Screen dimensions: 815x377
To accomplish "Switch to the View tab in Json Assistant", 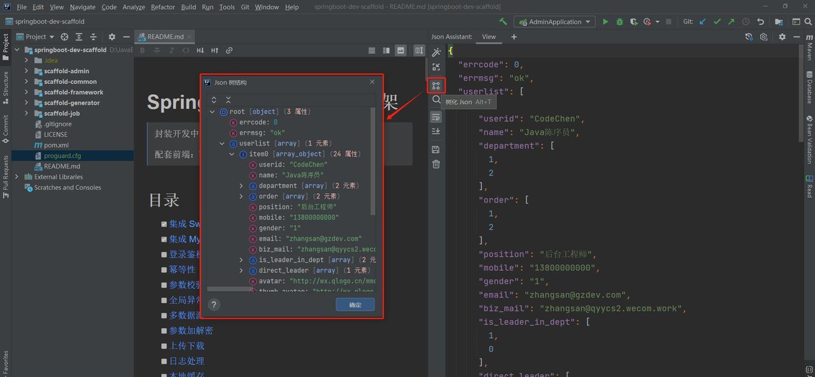I will click(488, 36).
